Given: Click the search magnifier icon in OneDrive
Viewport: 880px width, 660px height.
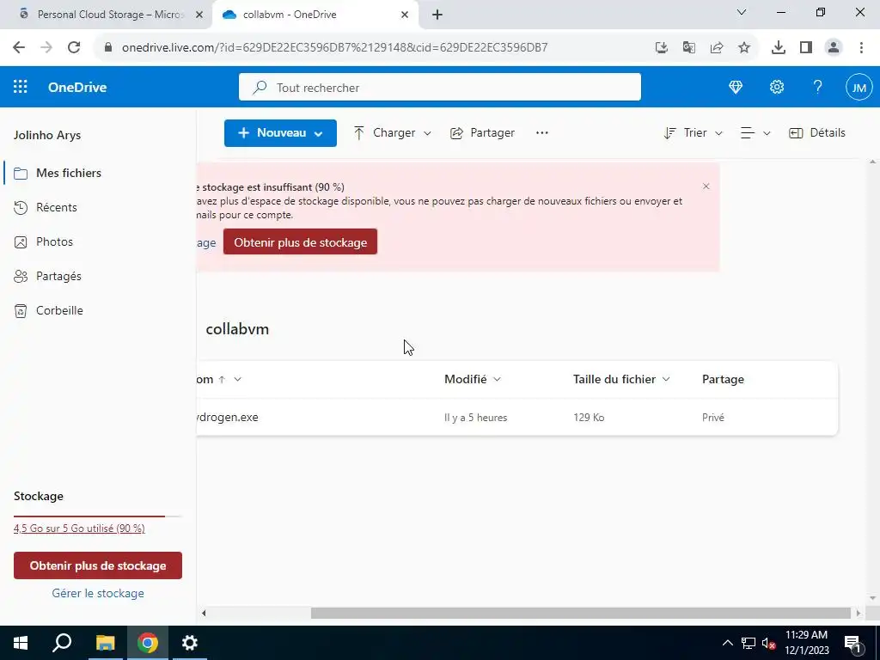Looking at the screenshot, I should pyautogui.click(x=260, y=88).
